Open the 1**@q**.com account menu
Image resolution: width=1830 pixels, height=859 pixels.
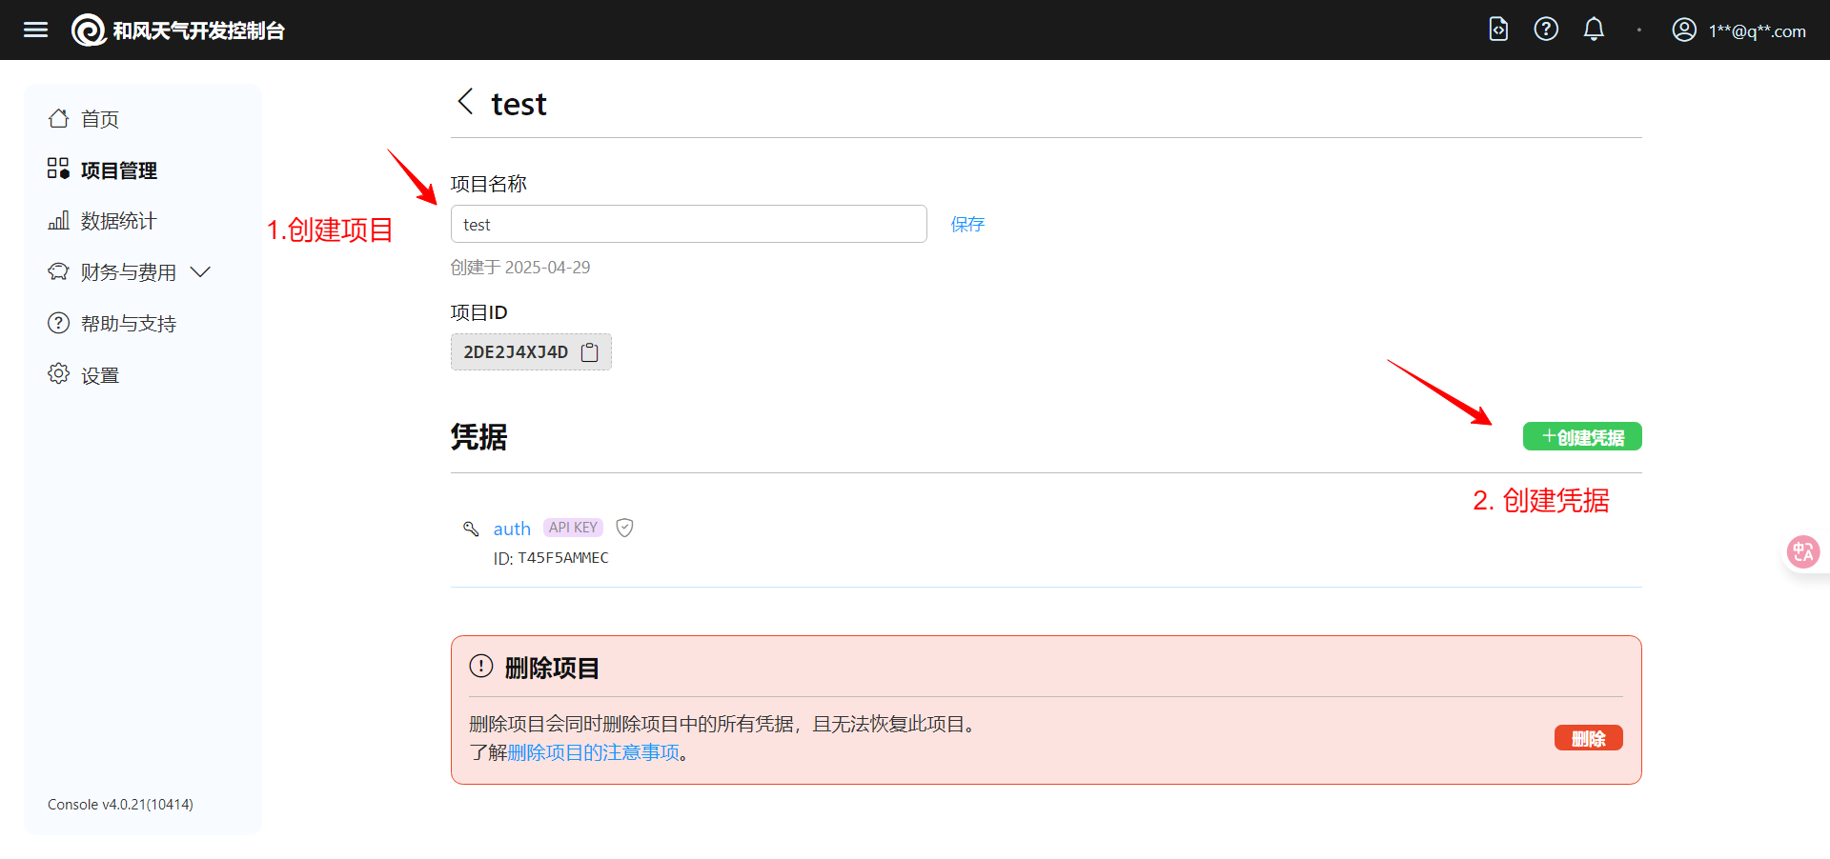click(1757, 31)
